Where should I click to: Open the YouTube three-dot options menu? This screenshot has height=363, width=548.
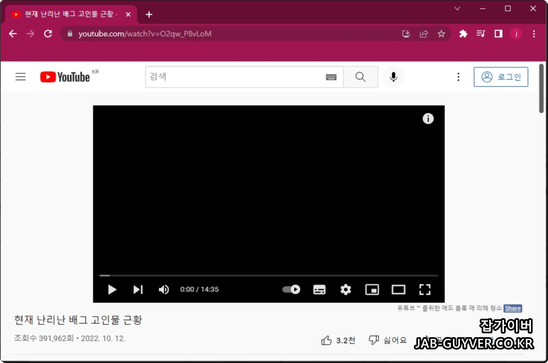(x=458, y=77)
